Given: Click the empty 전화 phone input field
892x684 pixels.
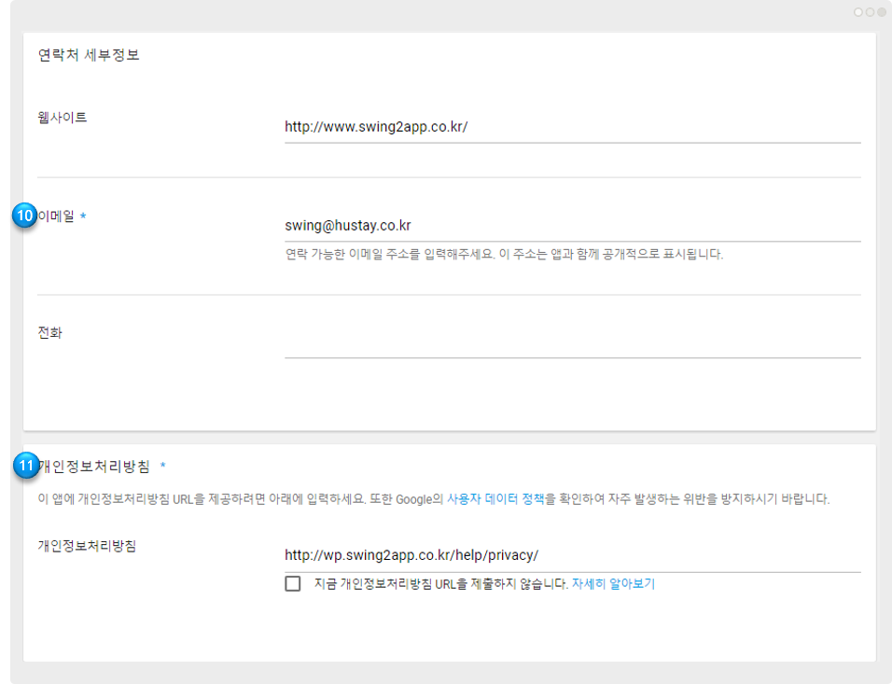Looking at the screenshot, I should (572, 343).
